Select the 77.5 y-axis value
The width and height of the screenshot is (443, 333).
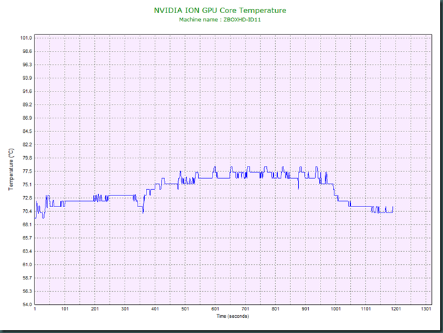coord(27,171)
